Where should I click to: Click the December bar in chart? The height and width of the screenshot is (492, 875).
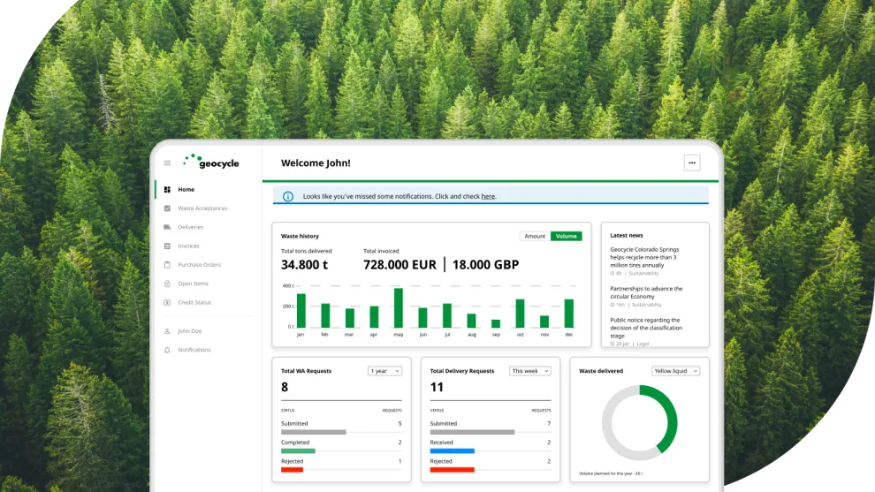(x=569, y=314)
